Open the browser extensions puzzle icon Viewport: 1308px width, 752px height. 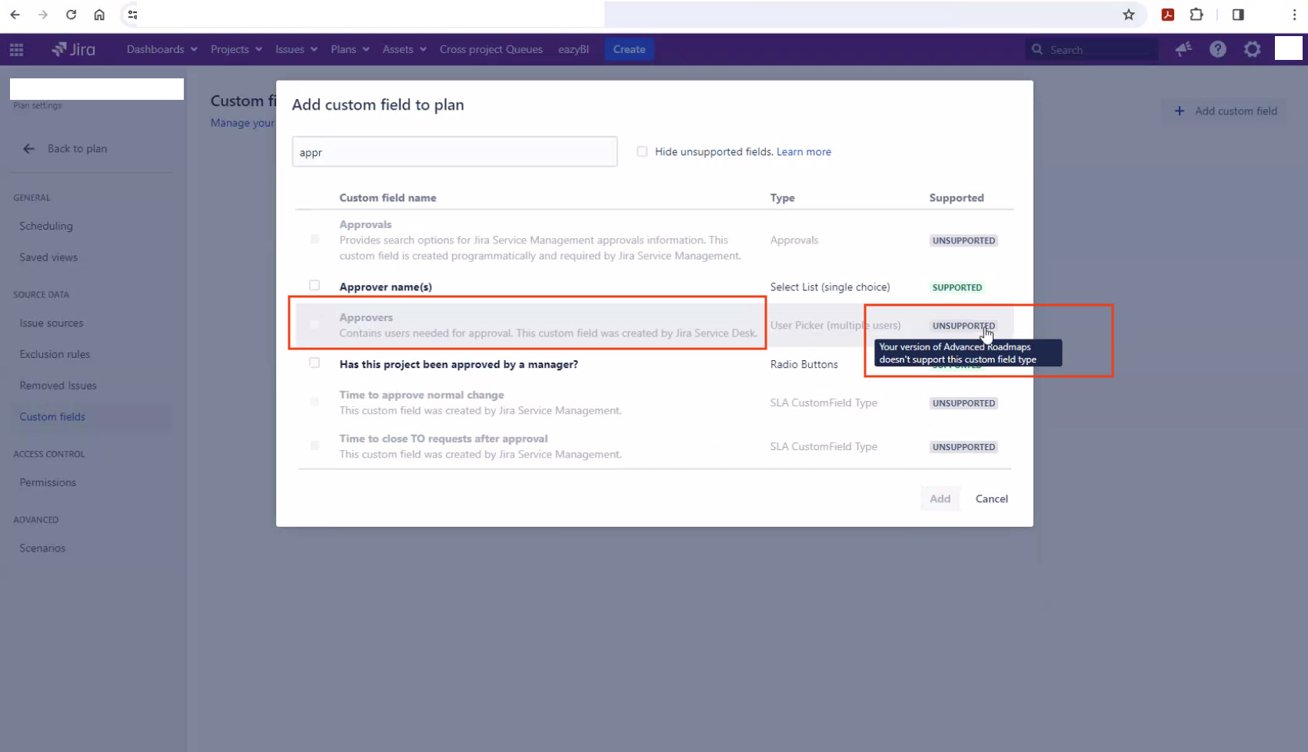click(x=1197, y=15)
